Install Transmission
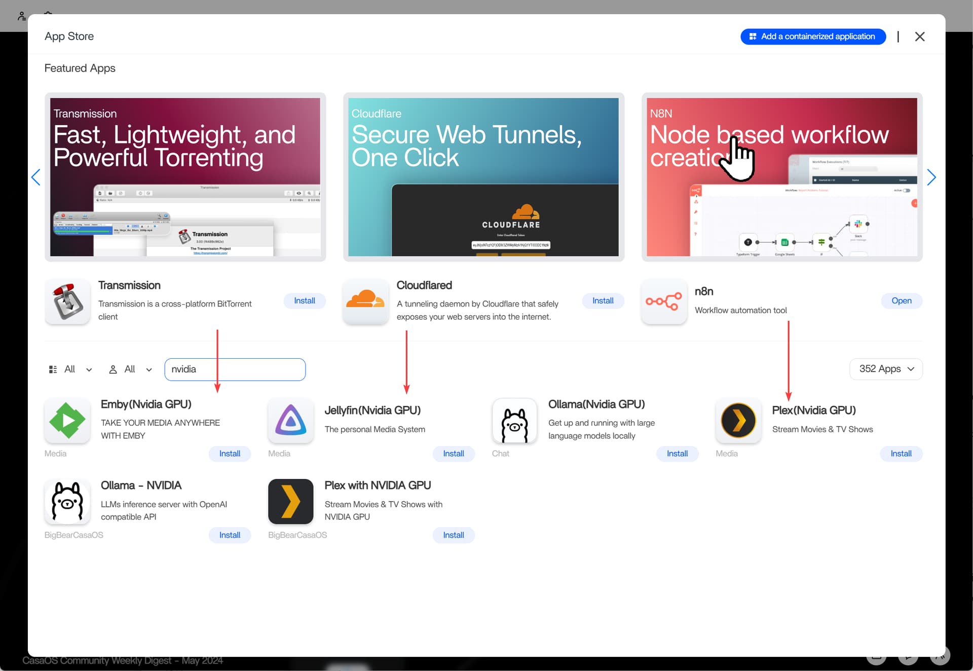Screen dimensions: 973x671 tap(305, 301)
